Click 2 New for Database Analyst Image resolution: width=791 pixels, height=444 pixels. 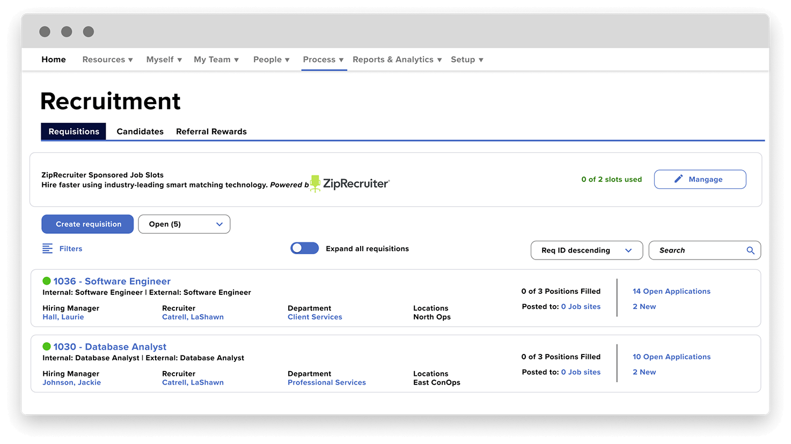click(644, 372)
